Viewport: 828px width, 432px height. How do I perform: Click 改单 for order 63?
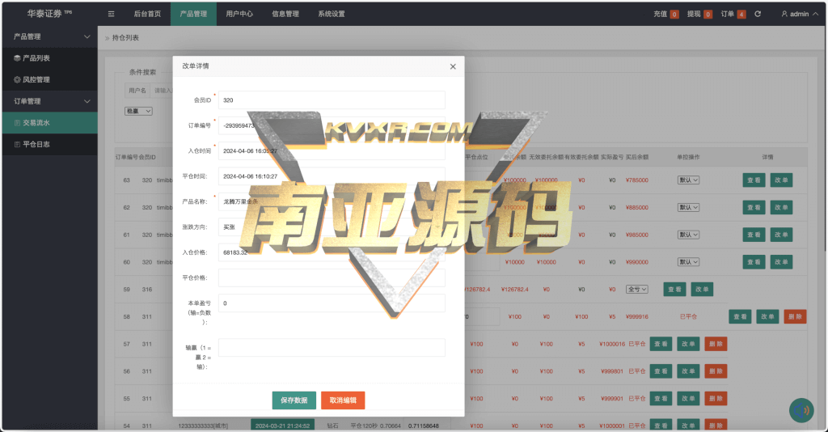click(781, 180)
